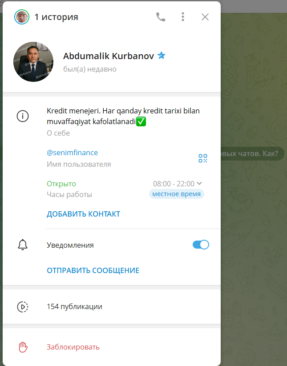View the story avatar ring at top

point(22,17)
